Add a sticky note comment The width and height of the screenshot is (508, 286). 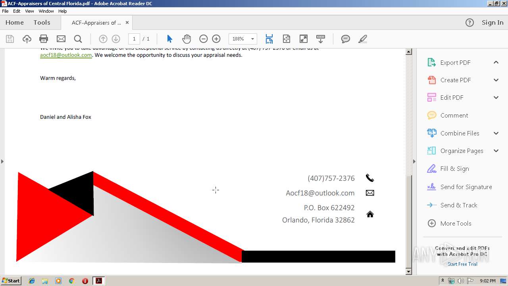click(x=346, y=39)
